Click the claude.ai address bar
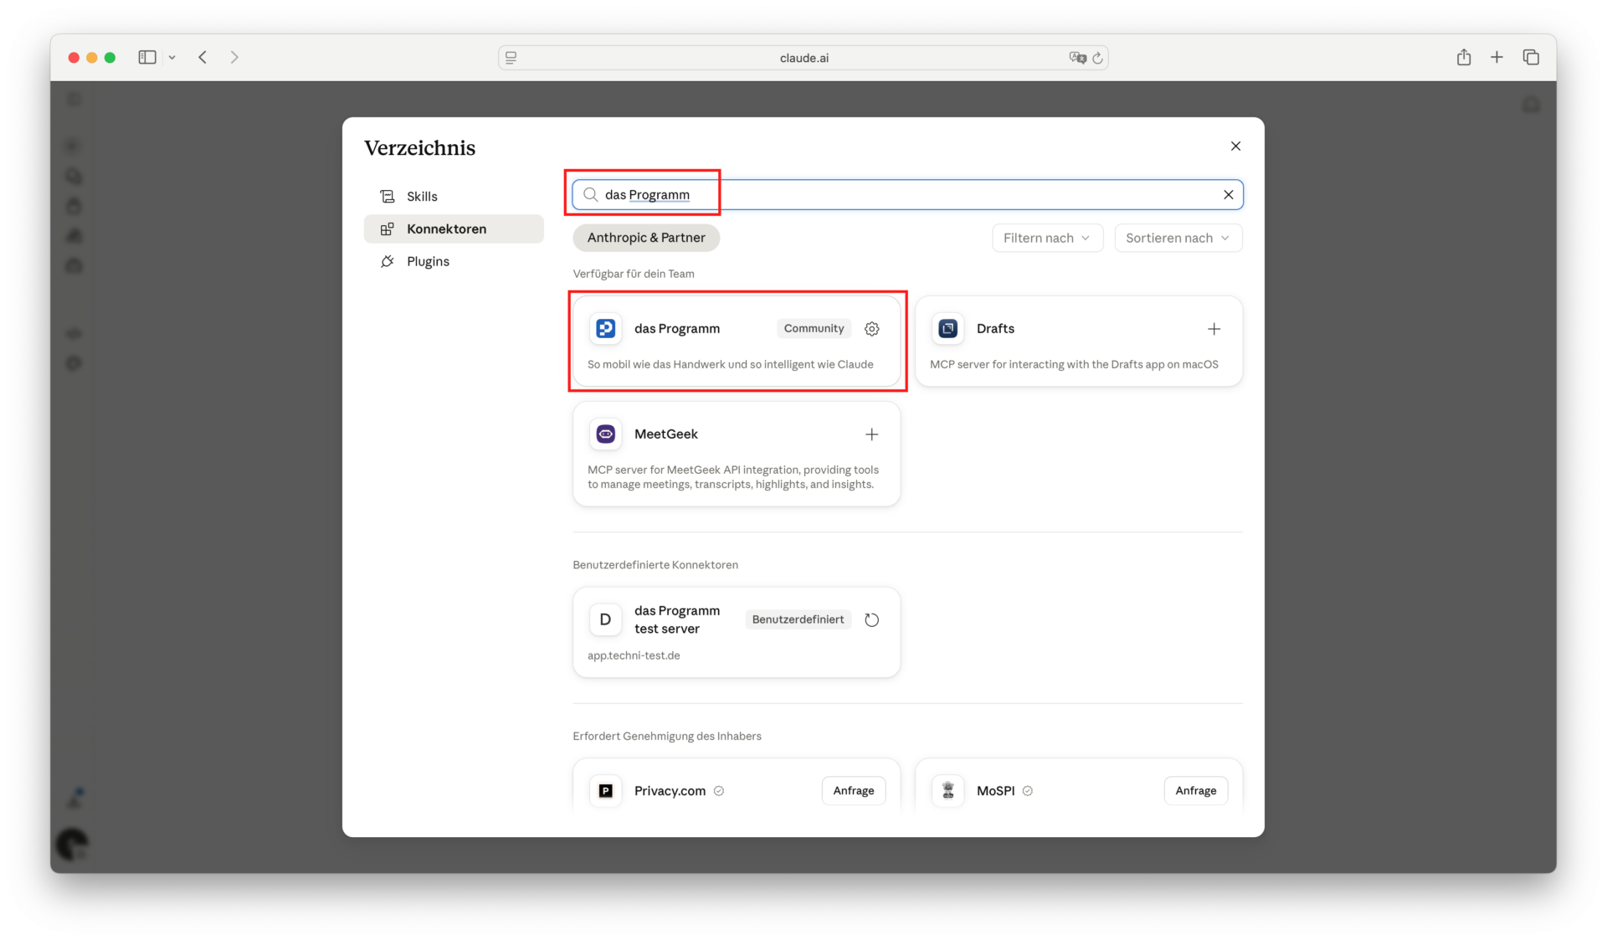This screenshot has width=1607, height=940. (803, 58)
